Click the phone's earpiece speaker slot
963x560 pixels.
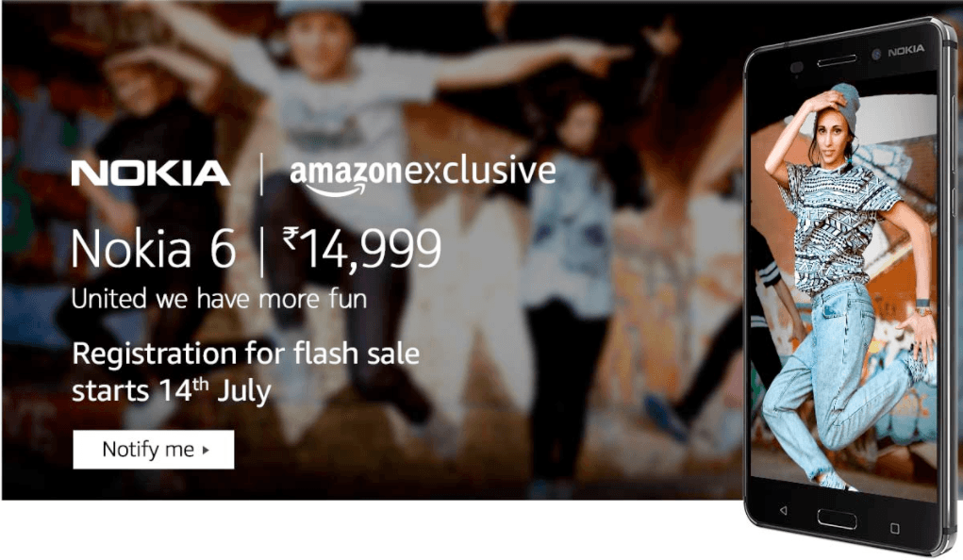click(836, 60)
